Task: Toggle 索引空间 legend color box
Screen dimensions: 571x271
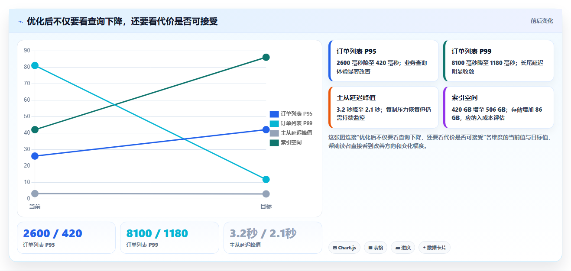Action: tap(274, 142)
